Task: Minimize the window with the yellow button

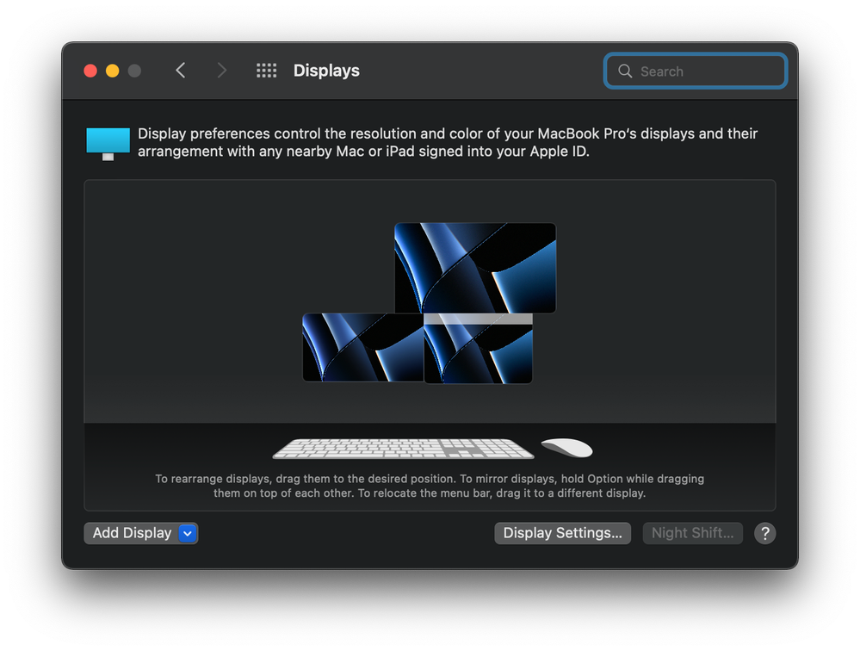Action: point(113,71)
